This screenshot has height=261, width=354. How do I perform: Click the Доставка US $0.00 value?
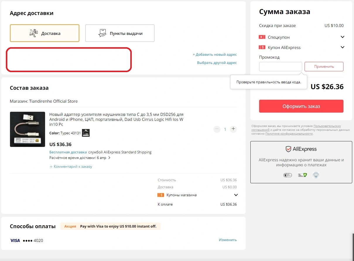point(230,187)
